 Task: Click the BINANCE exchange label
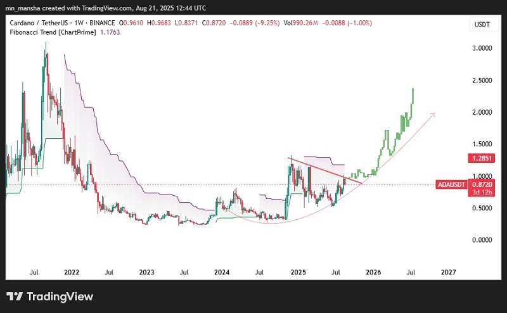pyautogui.click(x=107, y=22)
